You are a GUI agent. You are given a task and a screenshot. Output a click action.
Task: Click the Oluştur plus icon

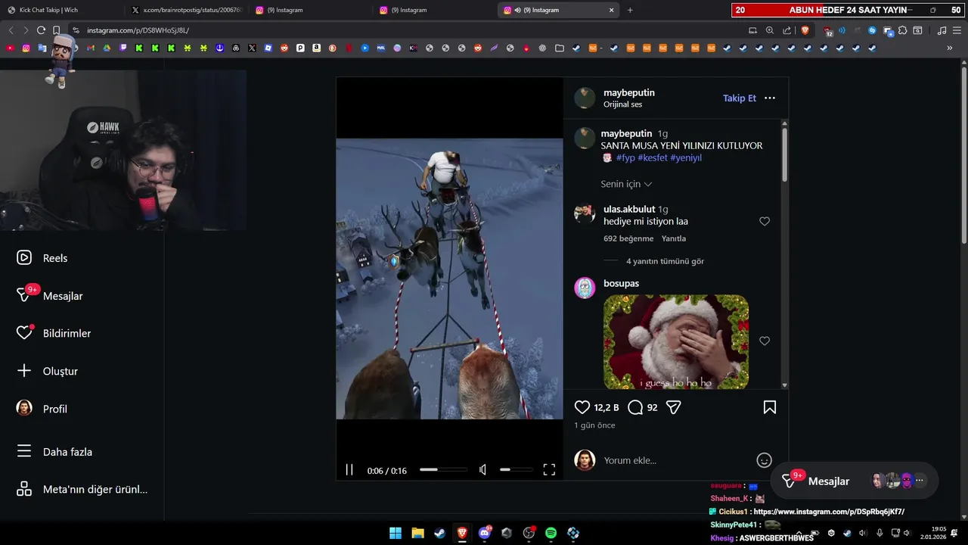(24, 371)
